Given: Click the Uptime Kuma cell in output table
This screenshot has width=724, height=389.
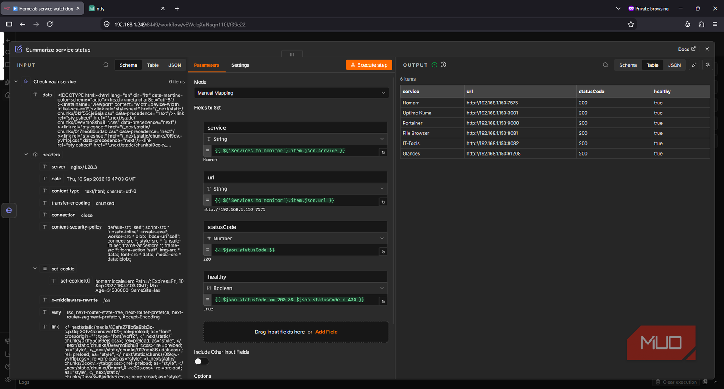Looking at the screenshot, I should (x=432, y=113).
